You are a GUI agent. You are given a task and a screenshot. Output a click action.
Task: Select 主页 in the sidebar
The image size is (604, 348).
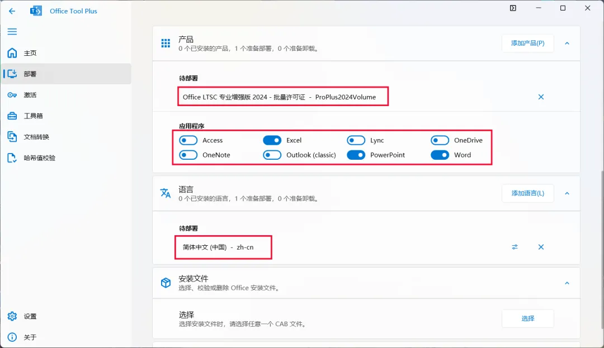coord(66,53)
